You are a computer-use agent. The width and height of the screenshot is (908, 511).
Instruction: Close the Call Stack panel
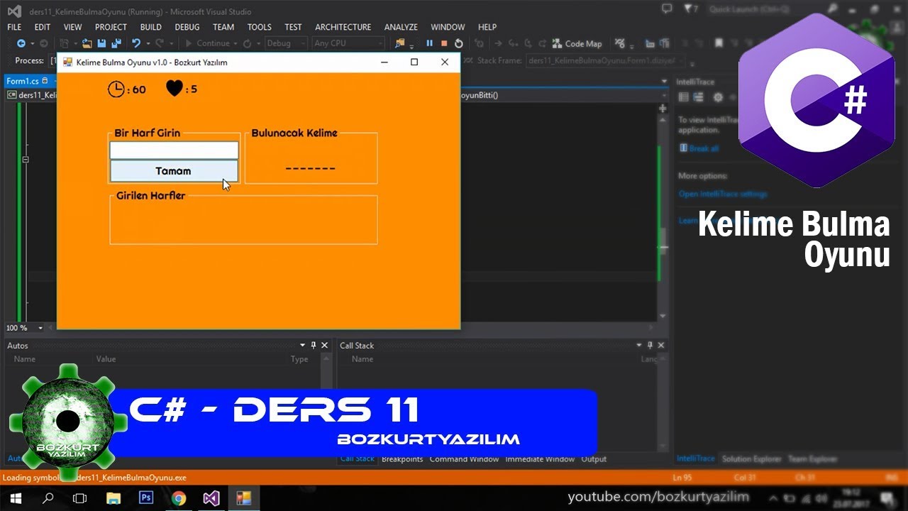(661, 345)
